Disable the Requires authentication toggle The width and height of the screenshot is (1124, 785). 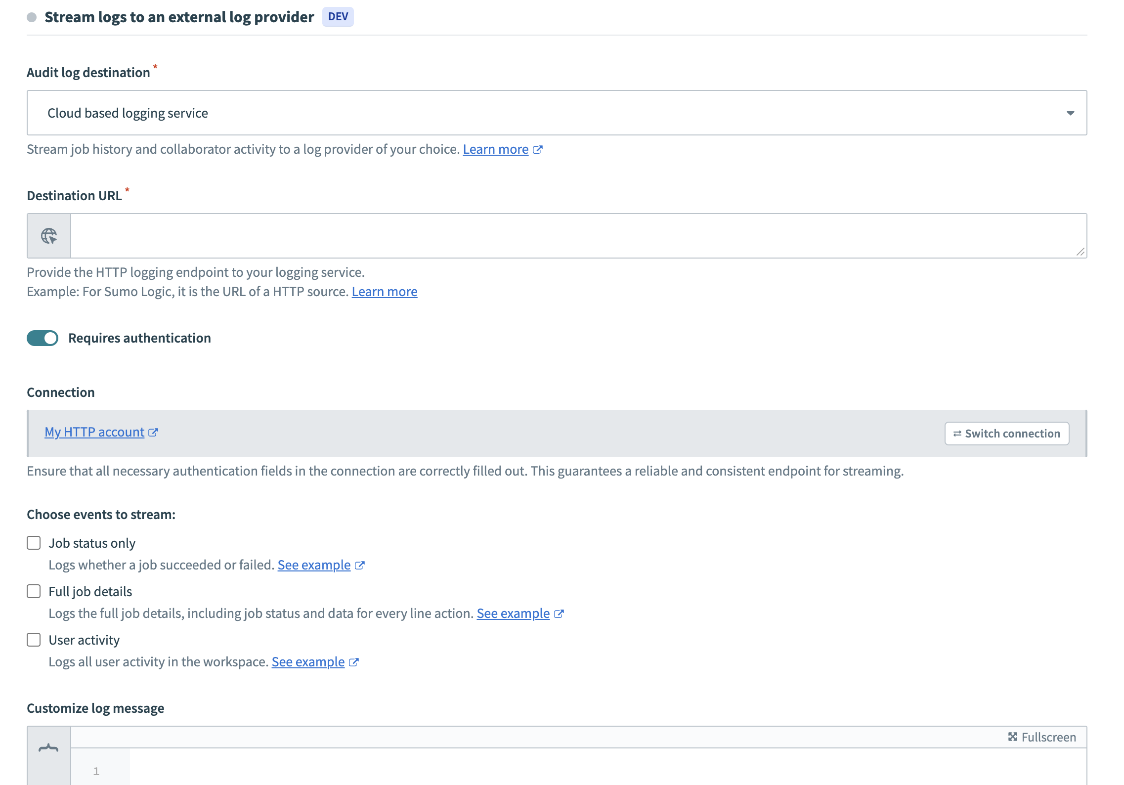pos(43,338)
